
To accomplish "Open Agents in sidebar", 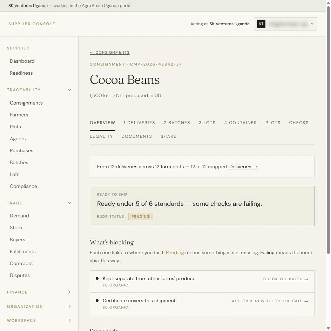I will (18, 139).
